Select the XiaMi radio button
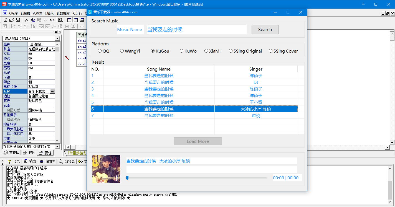395x207 pixels. [x=206, y=51]
